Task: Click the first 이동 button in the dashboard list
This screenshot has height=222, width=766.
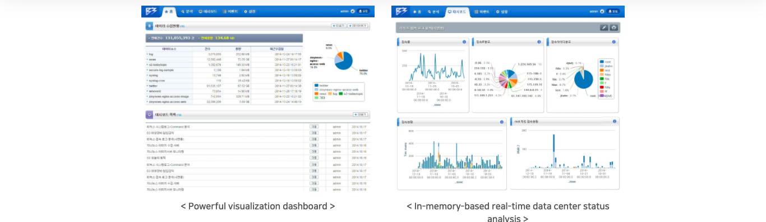Action: (314, 127)
